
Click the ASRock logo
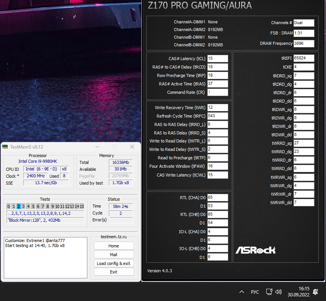256,250
